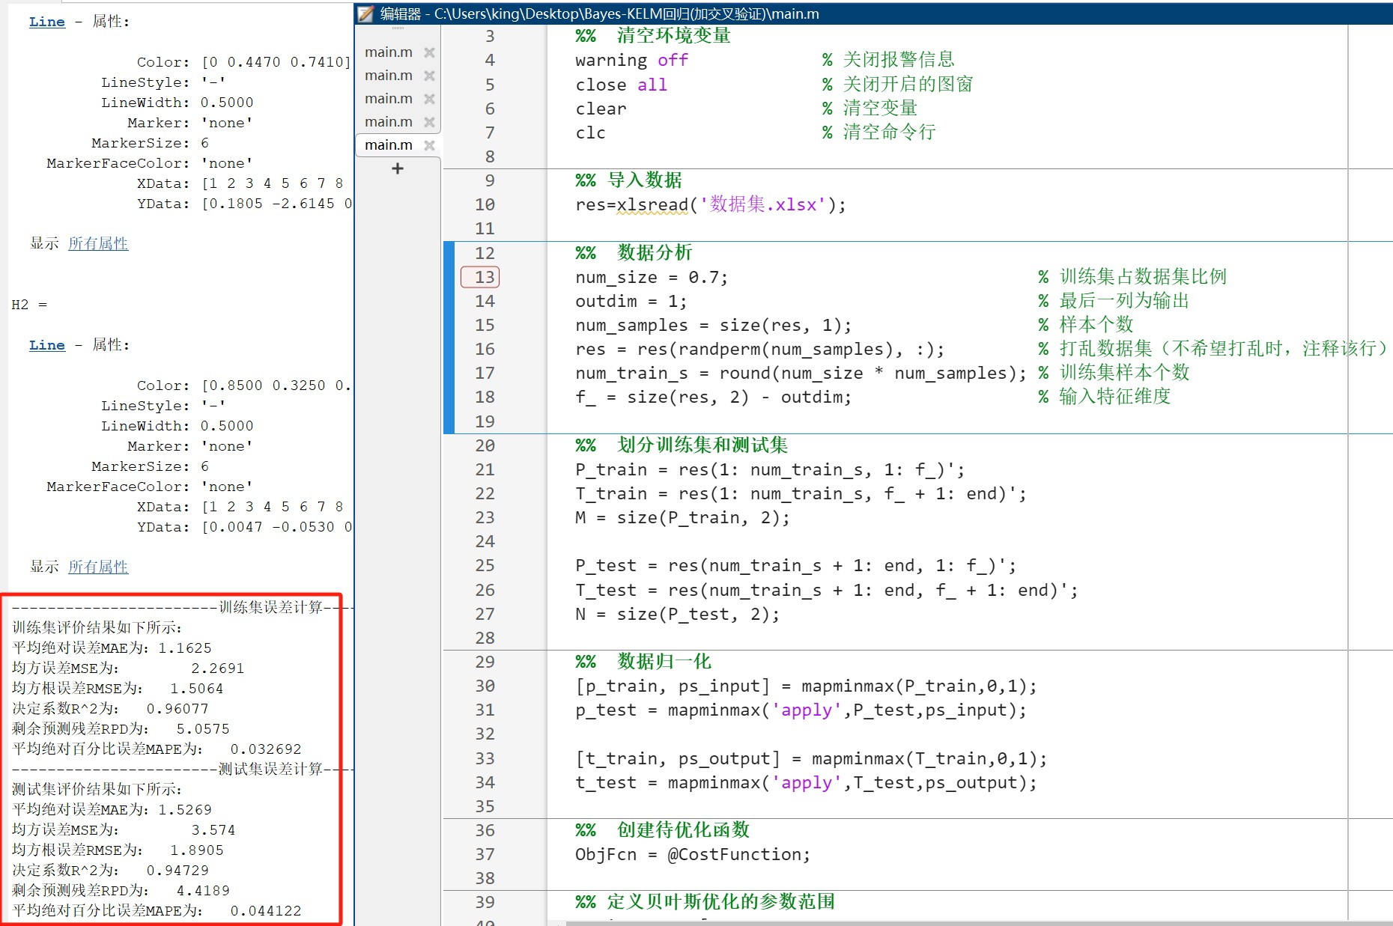Image resolution: width=1393 pixels, height=926 pixels.
Task: Click the [p_train, ps_input] mapminmax line
Action: click(x=806, y=686)
